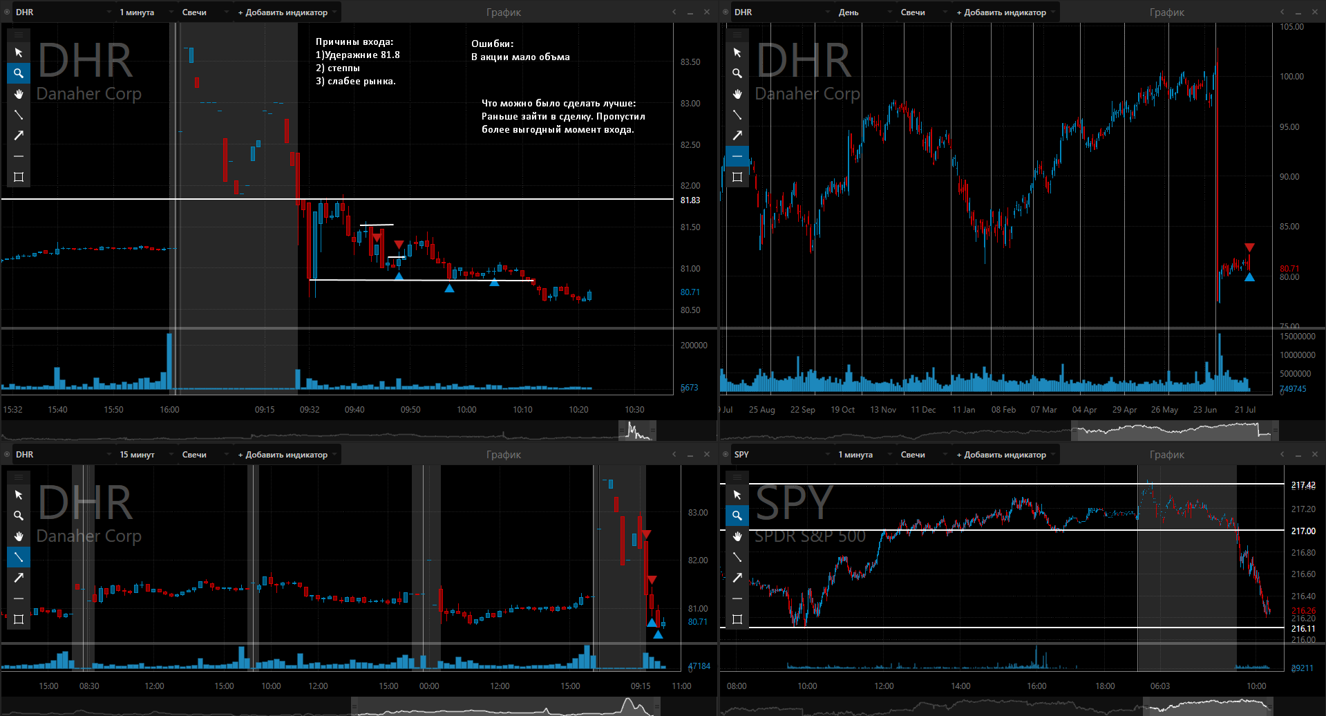Click the range navigator thumb under SPY chart
This screenshot has width=1326, height=716.
[x=1208, y=706]
